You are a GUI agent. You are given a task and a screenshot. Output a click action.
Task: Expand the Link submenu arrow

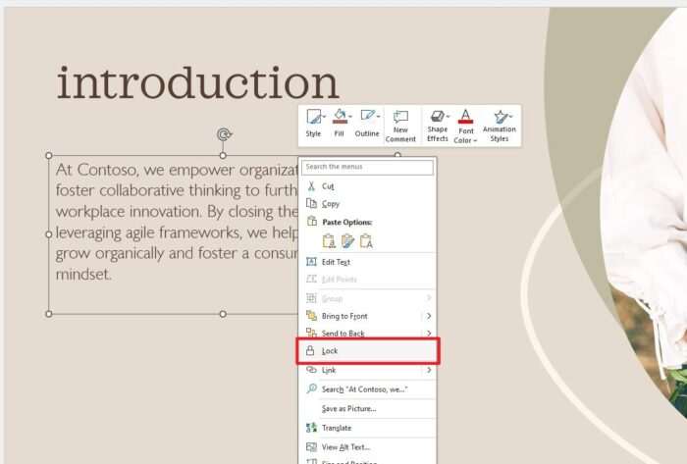click(429, 370)
